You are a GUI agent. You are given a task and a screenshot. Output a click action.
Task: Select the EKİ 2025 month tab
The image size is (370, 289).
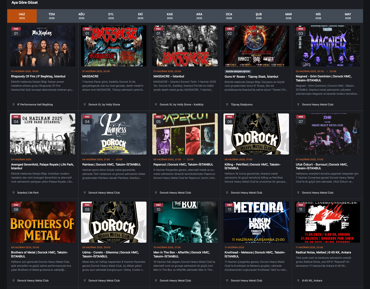pos(140,16)
